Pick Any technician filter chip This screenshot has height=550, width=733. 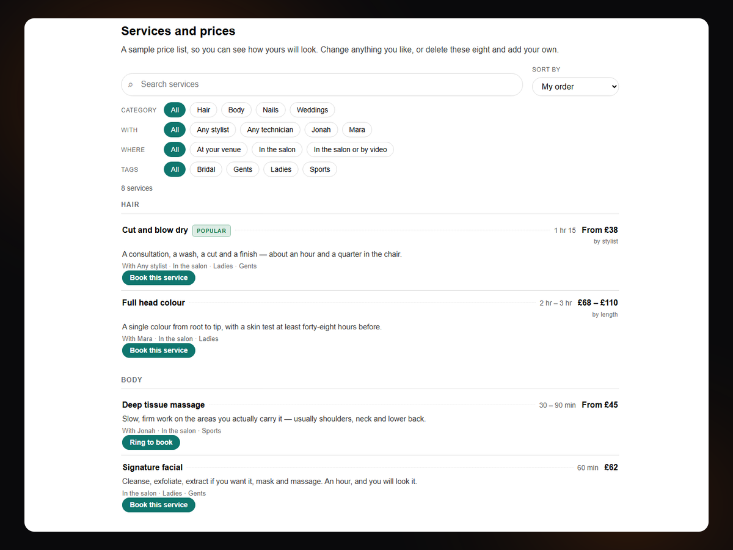(270, 130)
